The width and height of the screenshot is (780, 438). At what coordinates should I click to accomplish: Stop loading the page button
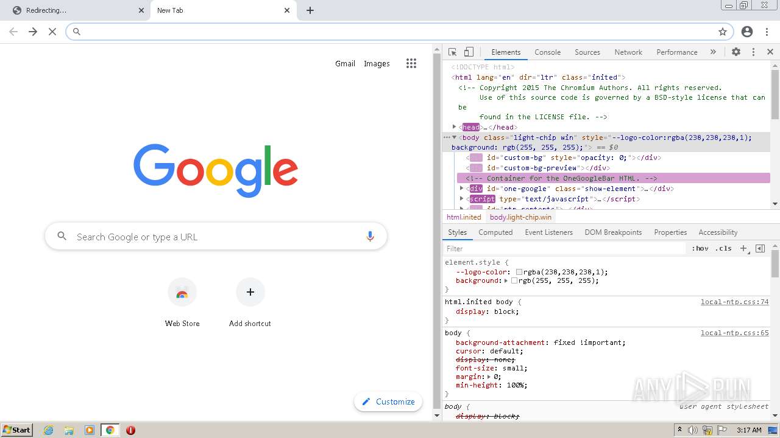click(x=52, y=32)
